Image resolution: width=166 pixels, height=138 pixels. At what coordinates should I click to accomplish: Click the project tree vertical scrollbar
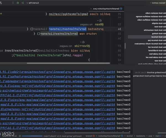(x=125, y=46)
